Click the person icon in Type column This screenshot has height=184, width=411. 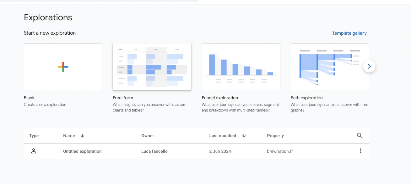point(34,151)
